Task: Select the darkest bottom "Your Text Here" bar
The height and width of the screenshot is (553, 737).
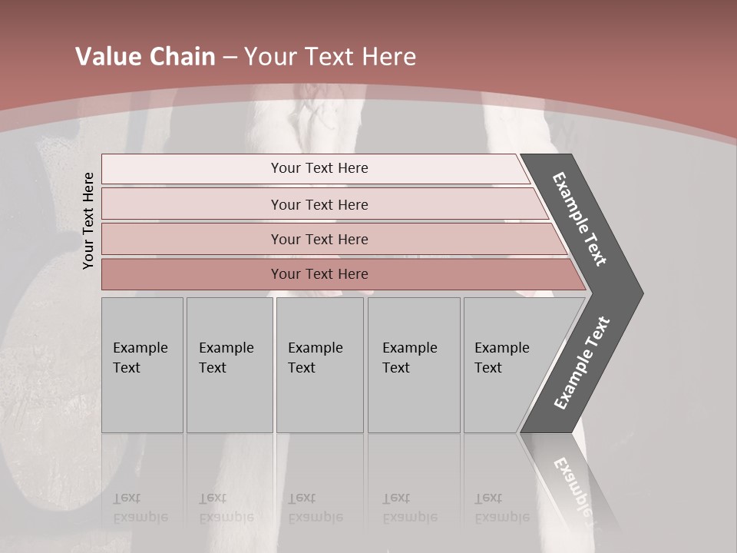Action: pyautogui.click(x=319, y=274)
